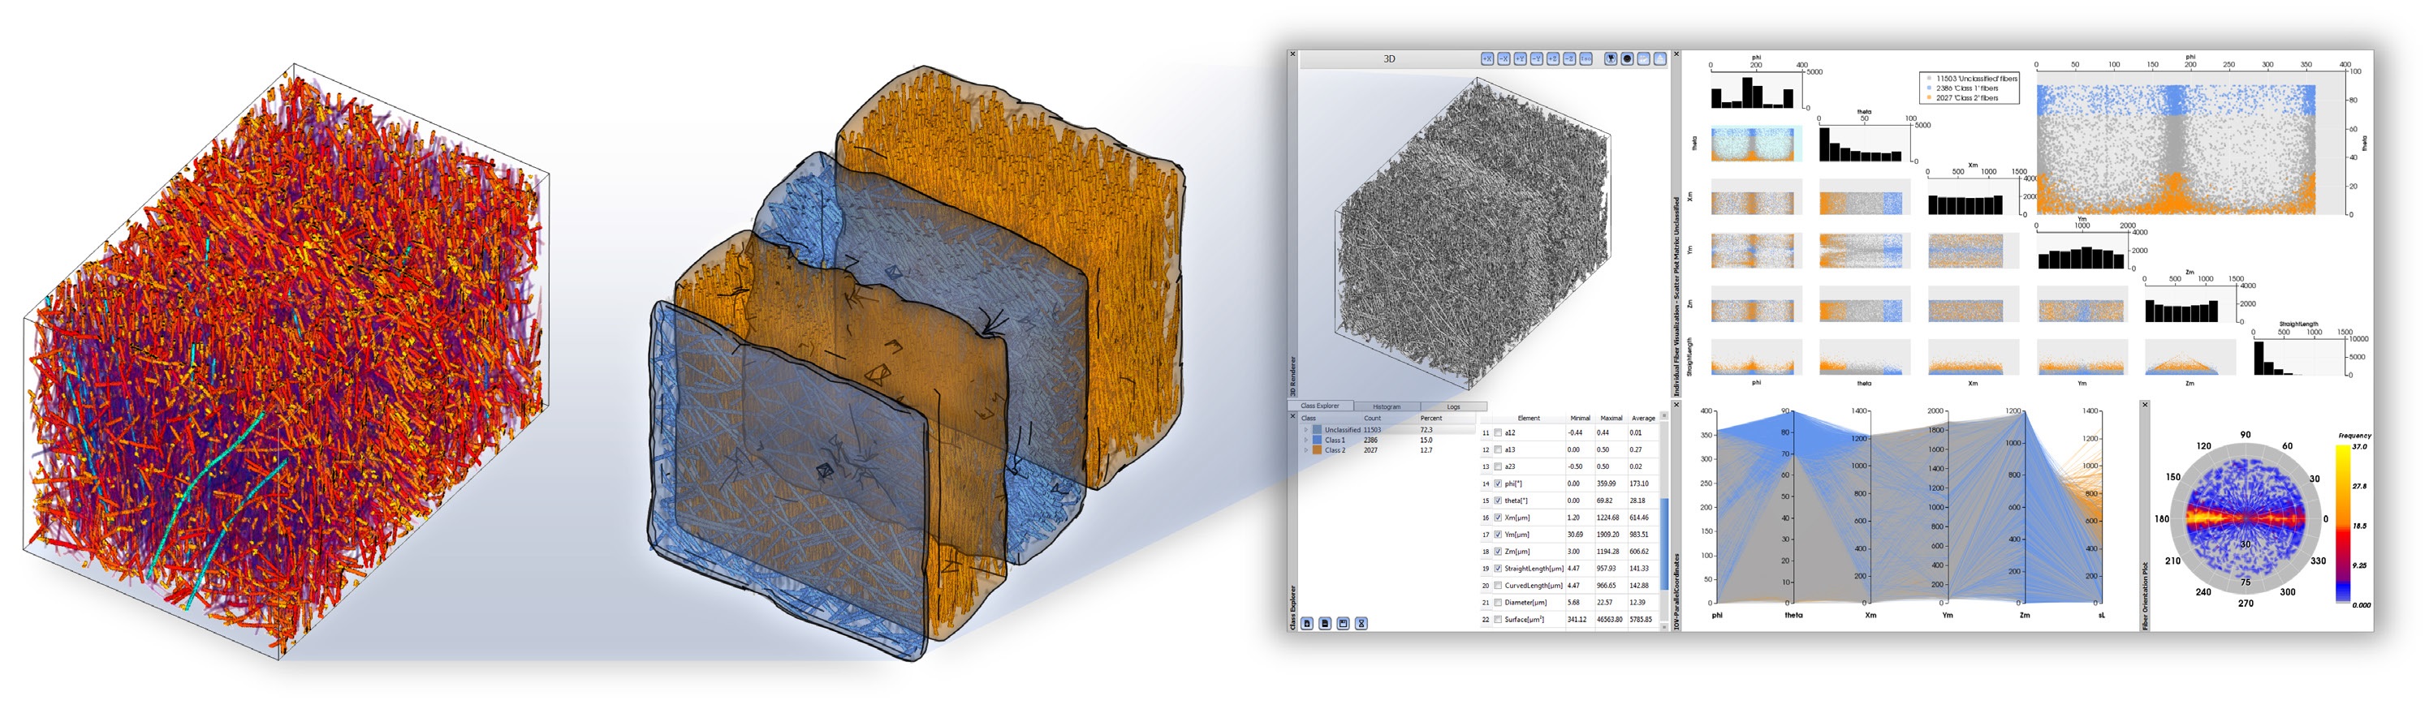Image resolution: width=2429 pixels, height=709 pixels.
Task: Click the save (floppy disk) icon in Class Explorer
Action: coord(1344,623)
